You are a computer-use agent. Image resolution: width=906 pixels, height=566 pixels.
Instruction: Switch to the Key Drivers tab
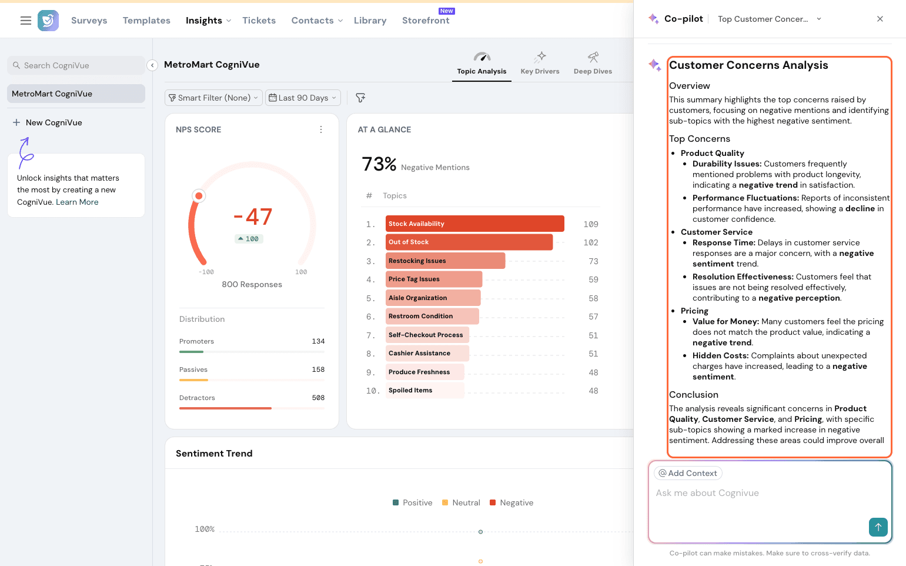(540, 64)
